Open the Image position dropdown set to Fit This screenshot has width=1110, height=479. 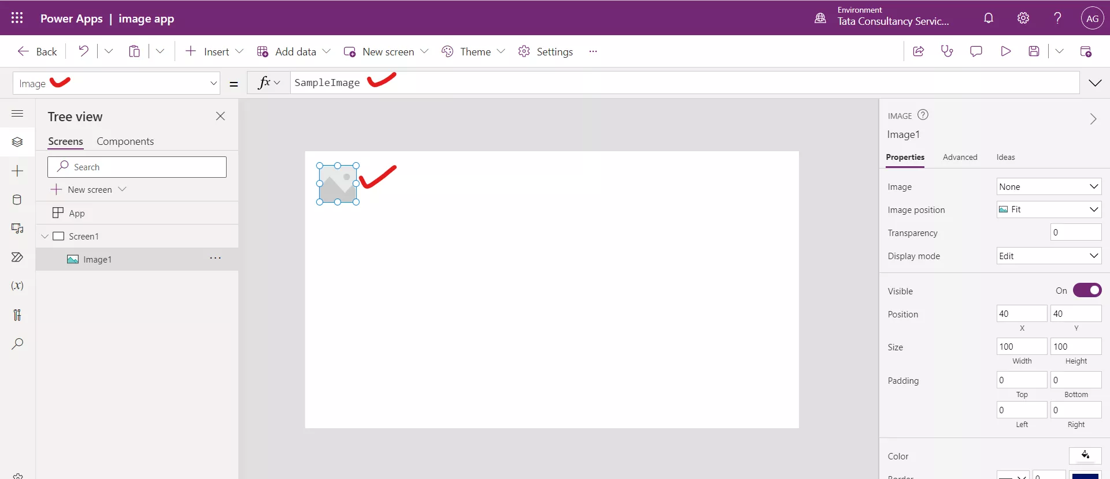1049,209
